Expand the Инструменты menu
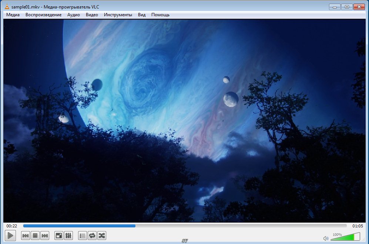This screenshot has width=369, height=244. [x=118, y=15]
